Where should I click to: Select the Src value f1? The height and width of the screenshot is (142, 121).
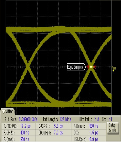click(110, 119)
